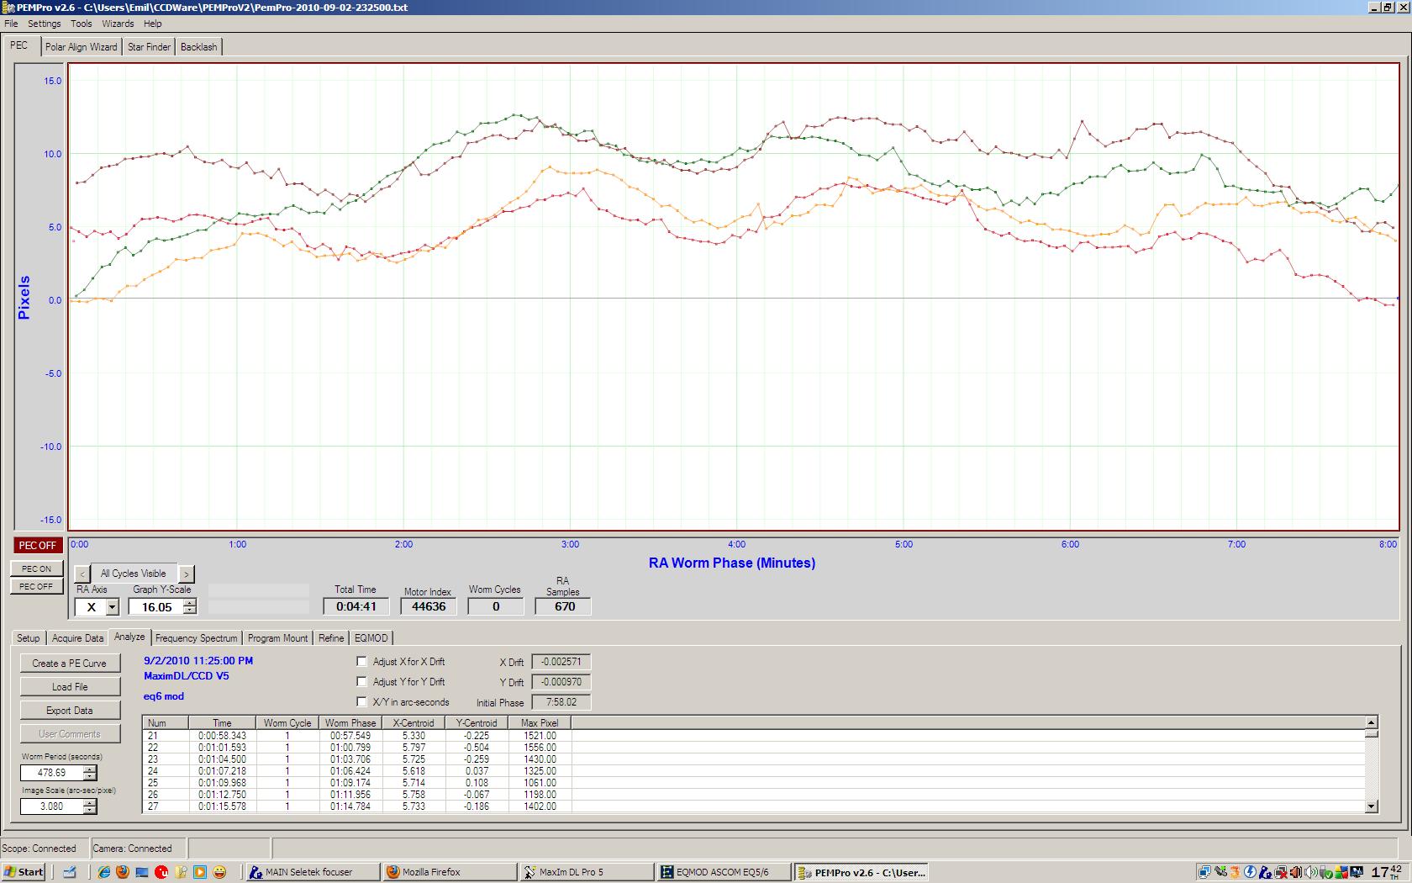The image size is (1412, 883).
Task: Open the Help menu
Action: click(153, 24)
